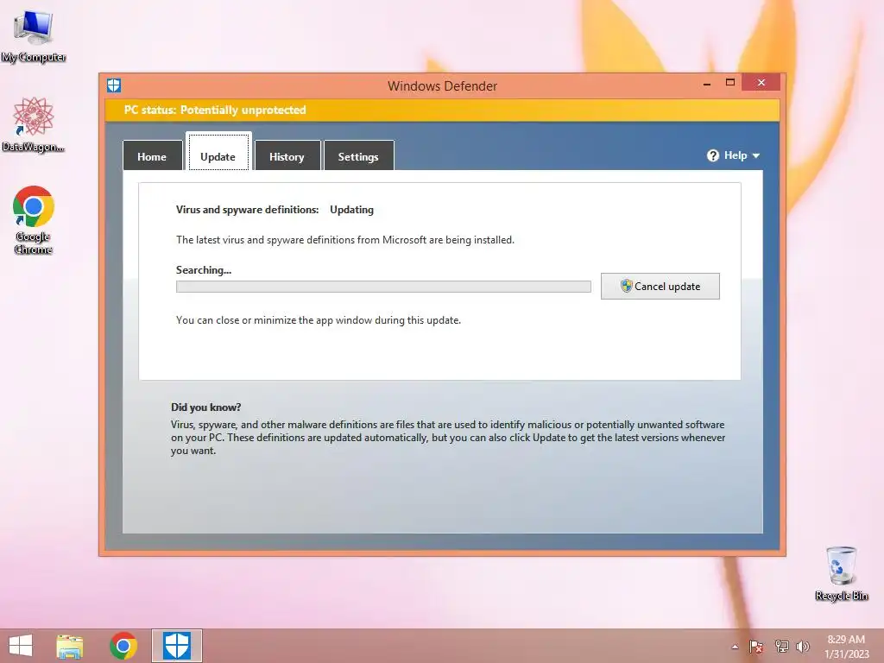Click the taskbar clock showing 8:29 AM
Image resolution: width=884 pixels, height=663 pixels.
coord(846,647)
